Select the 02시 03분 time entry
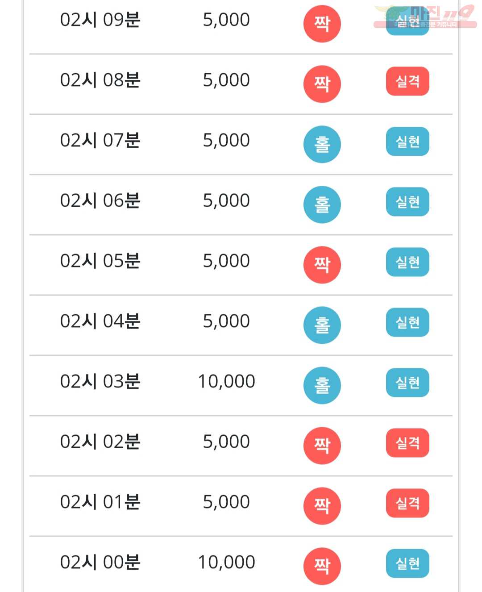This screenshot has width=482, height=592. pos(100,381)
